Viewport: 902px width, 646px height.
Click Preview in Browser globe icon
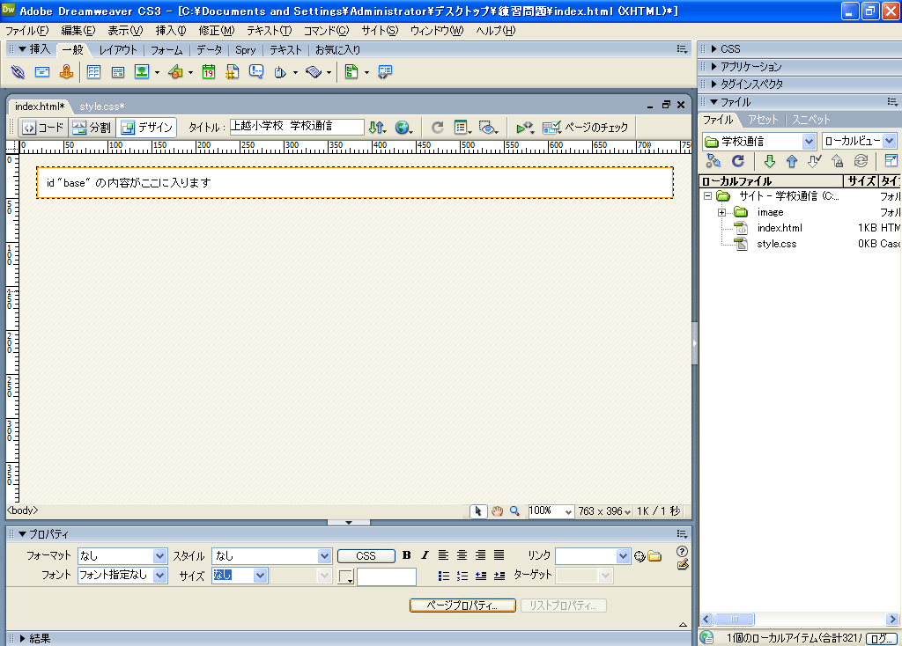pyautogui.click(x=403, y=128)
